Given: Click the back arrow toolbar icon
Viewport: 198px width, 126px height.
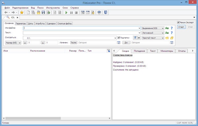Looking at the screenshot, I should 6,12.
